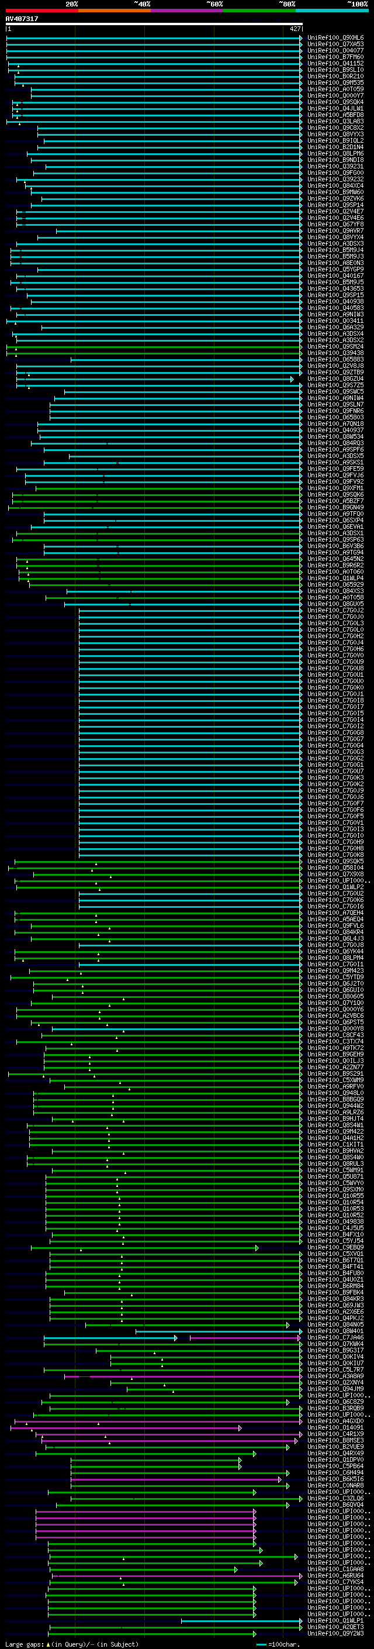
Task: Select the UniRef100_O14091 label
Action: tap(335, 1427)
